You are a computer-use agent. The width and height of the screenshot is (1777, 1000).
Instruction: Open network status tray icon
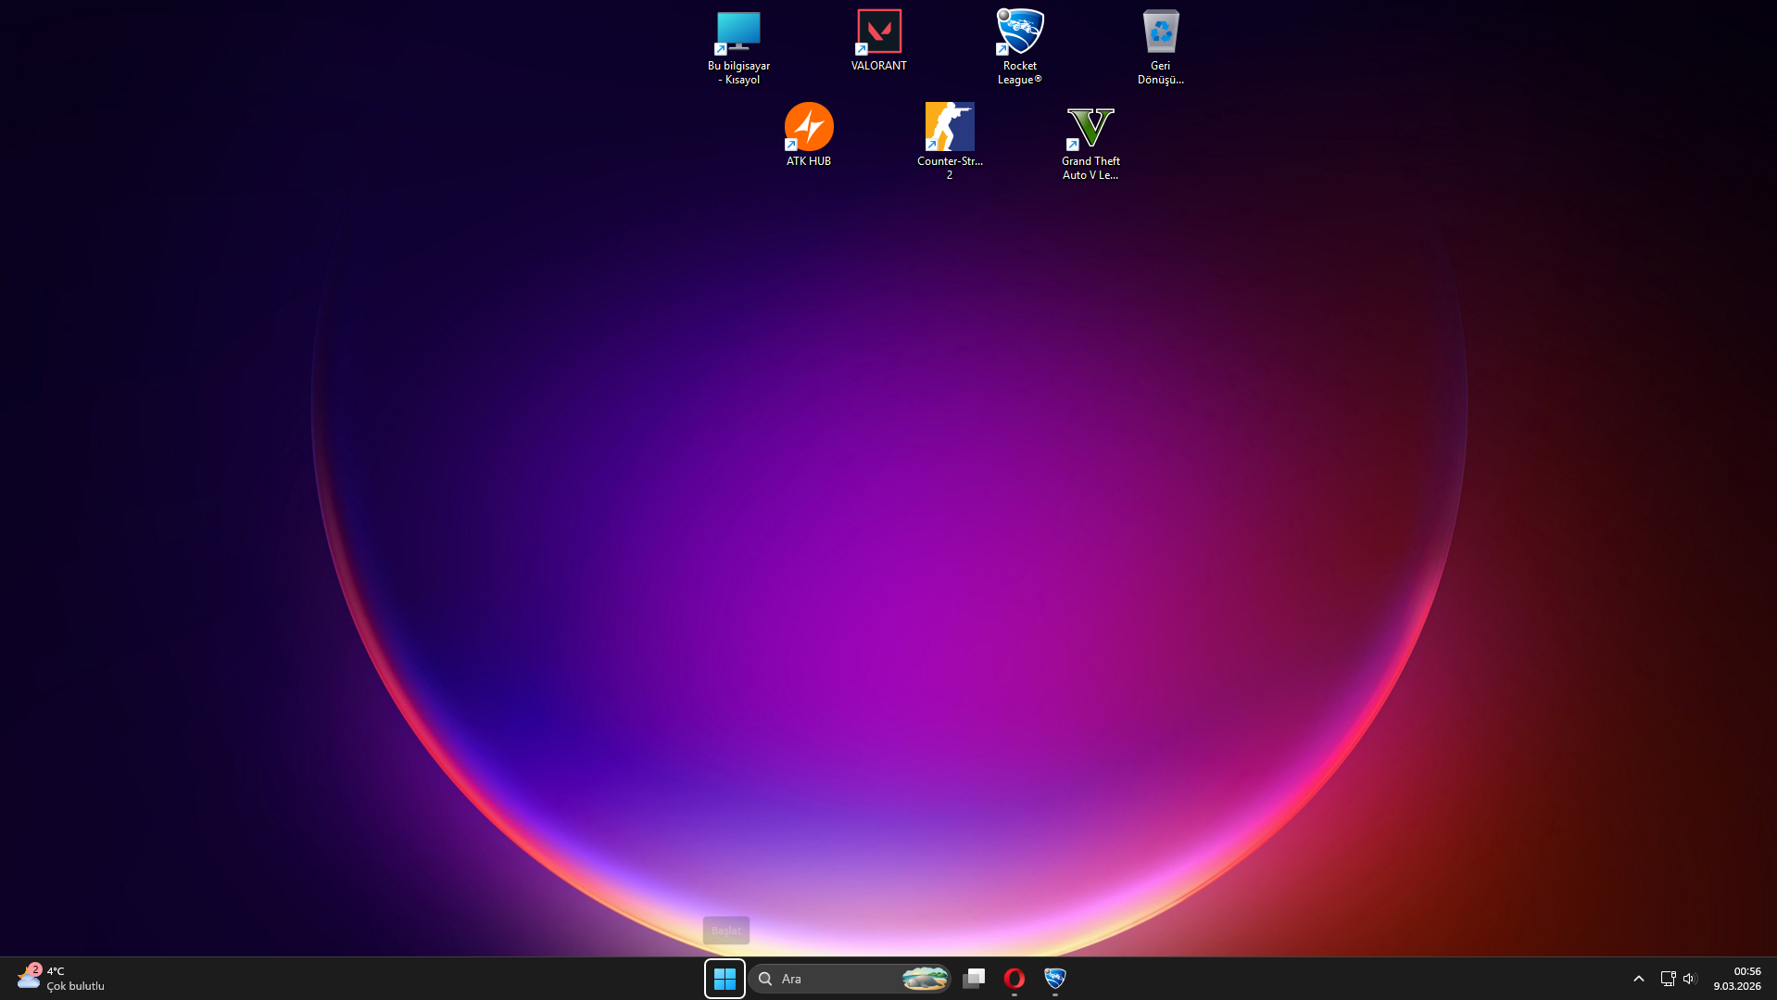click(x=1668, y=979)
